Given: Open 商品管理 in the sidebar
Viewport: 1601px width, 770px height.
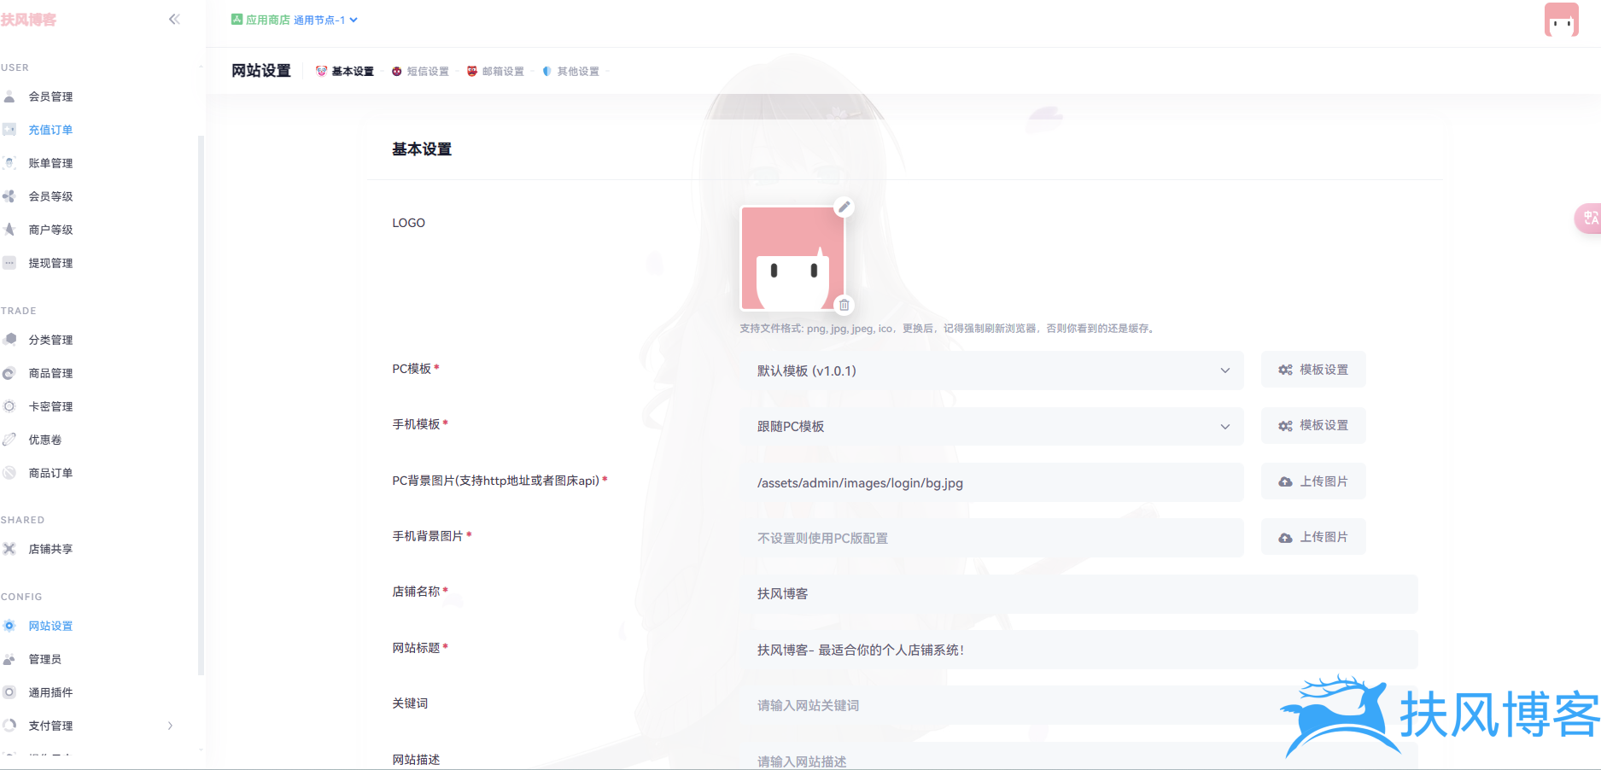Looking at the screenshot, I should 50,373.
